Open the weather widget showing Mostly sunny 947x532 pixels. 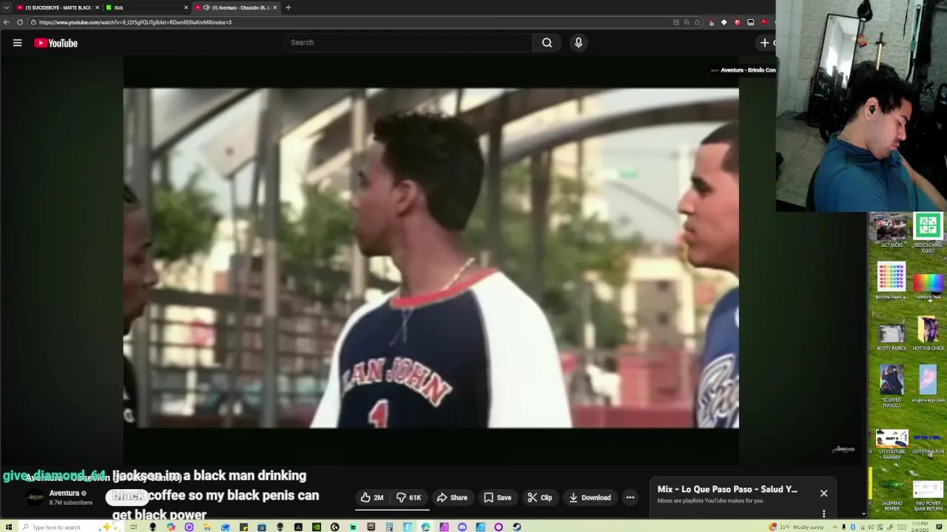coord(797,527)
